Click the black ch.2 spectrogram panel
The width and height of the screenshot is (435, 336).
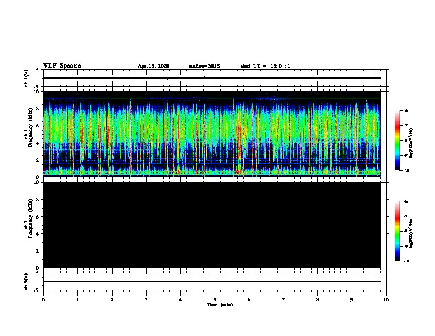(212, 225)
